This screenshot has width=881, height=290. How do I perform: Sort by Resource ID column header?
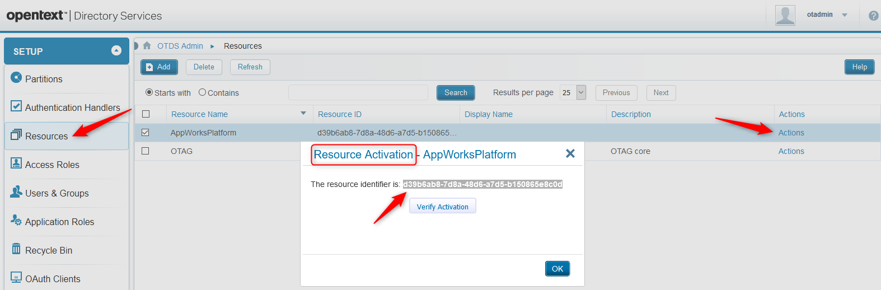click(340, 114)
